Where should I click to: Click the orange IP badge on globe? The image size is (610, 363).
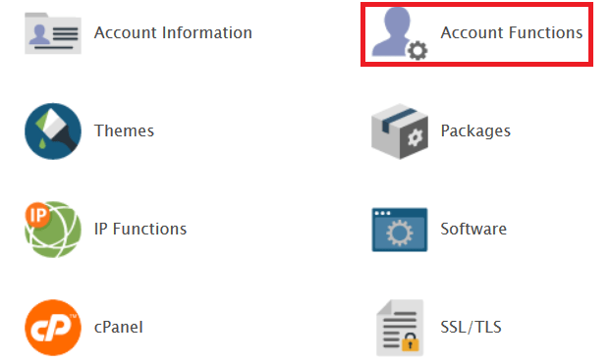click(37, 215)
